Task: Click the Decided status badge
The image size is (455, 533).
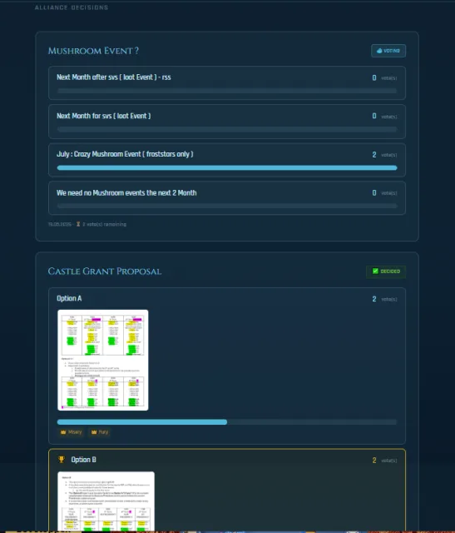Action: (386, 271)
